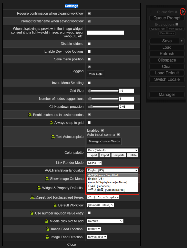Open View Logs under Logging
This screenshot has height=248, width=187.
click(96, 74)
